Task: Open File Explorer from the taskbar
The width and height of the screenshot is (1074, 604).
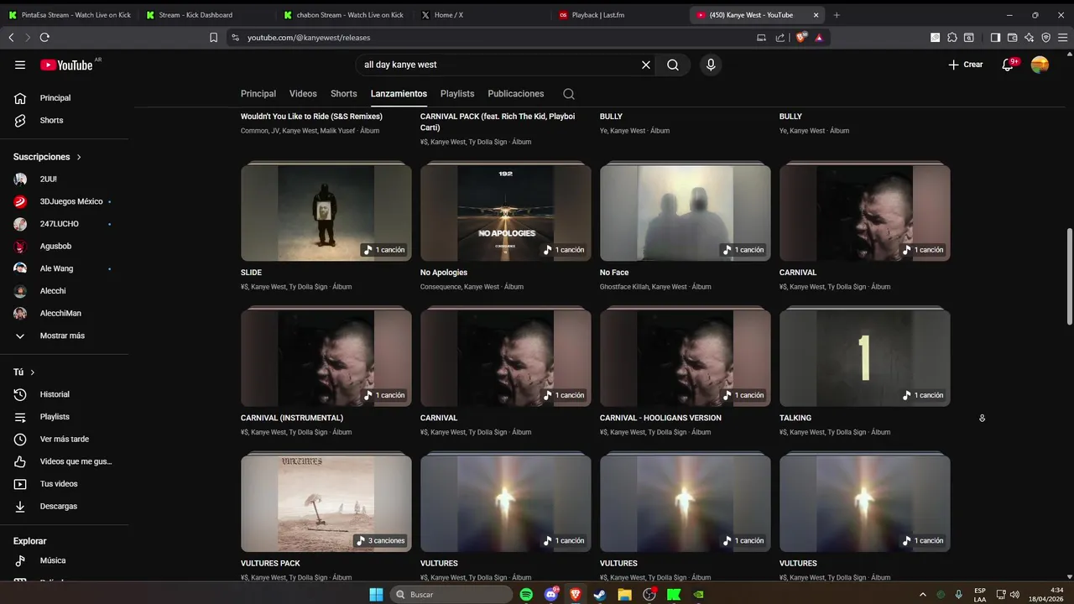Action: (624, 594)
